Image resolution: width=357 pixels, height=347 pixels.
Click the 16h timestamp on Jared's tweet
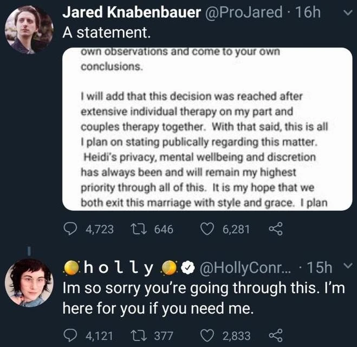(307, 12)
